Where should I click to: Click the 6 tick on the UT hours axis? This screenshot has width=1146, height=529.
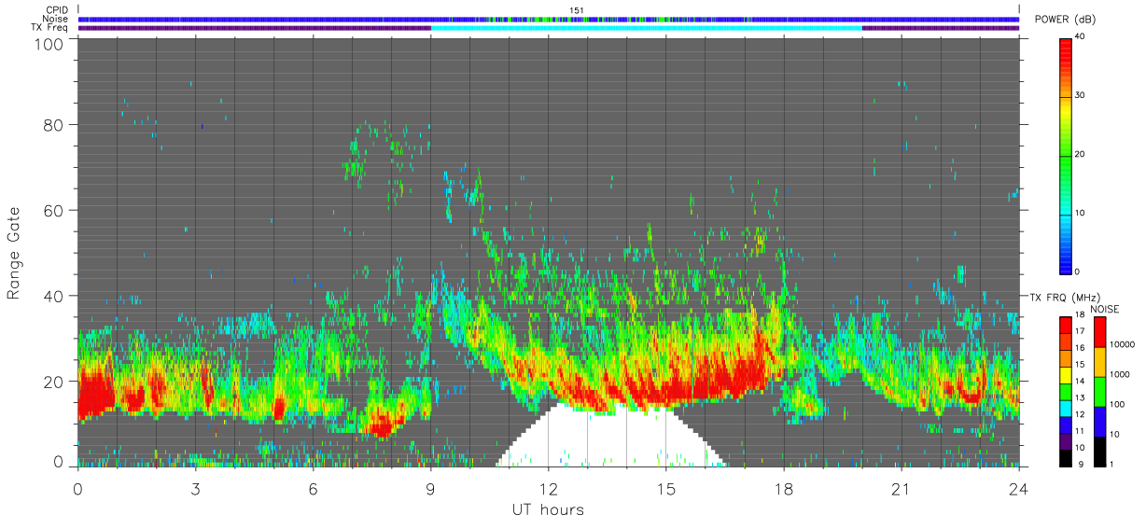click(313, 488)
